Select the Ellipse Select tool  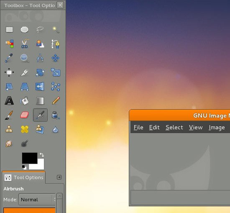25,30
